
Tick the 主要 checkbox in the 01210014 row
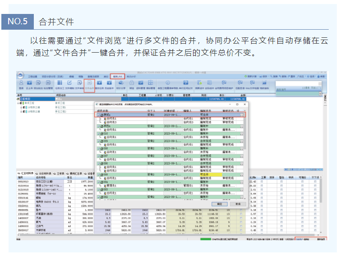262,186
